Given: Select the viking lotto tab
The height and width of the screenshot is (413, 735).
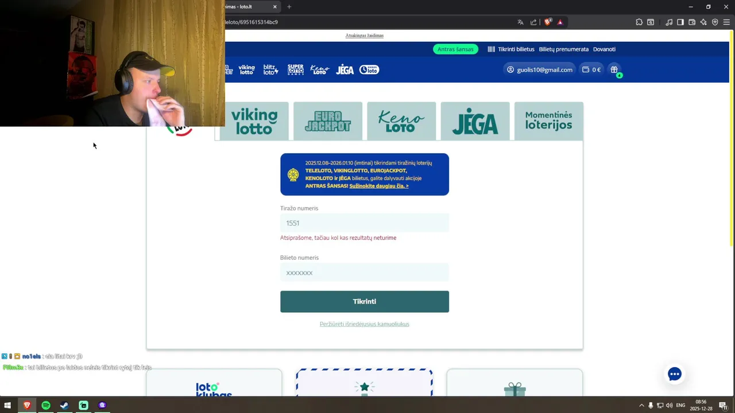Looking at the screenshot, I should click(254, 121).
